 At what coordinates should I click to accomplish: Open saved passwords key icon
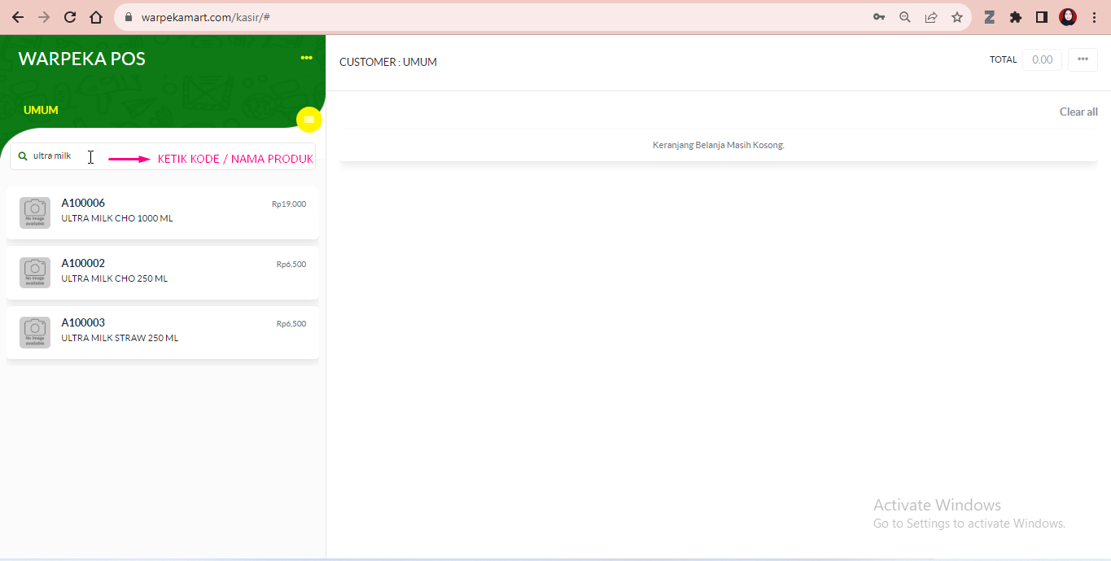click(879, 17)
